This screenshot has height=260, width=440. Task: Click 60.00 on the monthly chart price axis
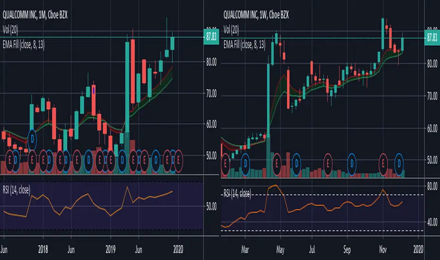(212, 124)
